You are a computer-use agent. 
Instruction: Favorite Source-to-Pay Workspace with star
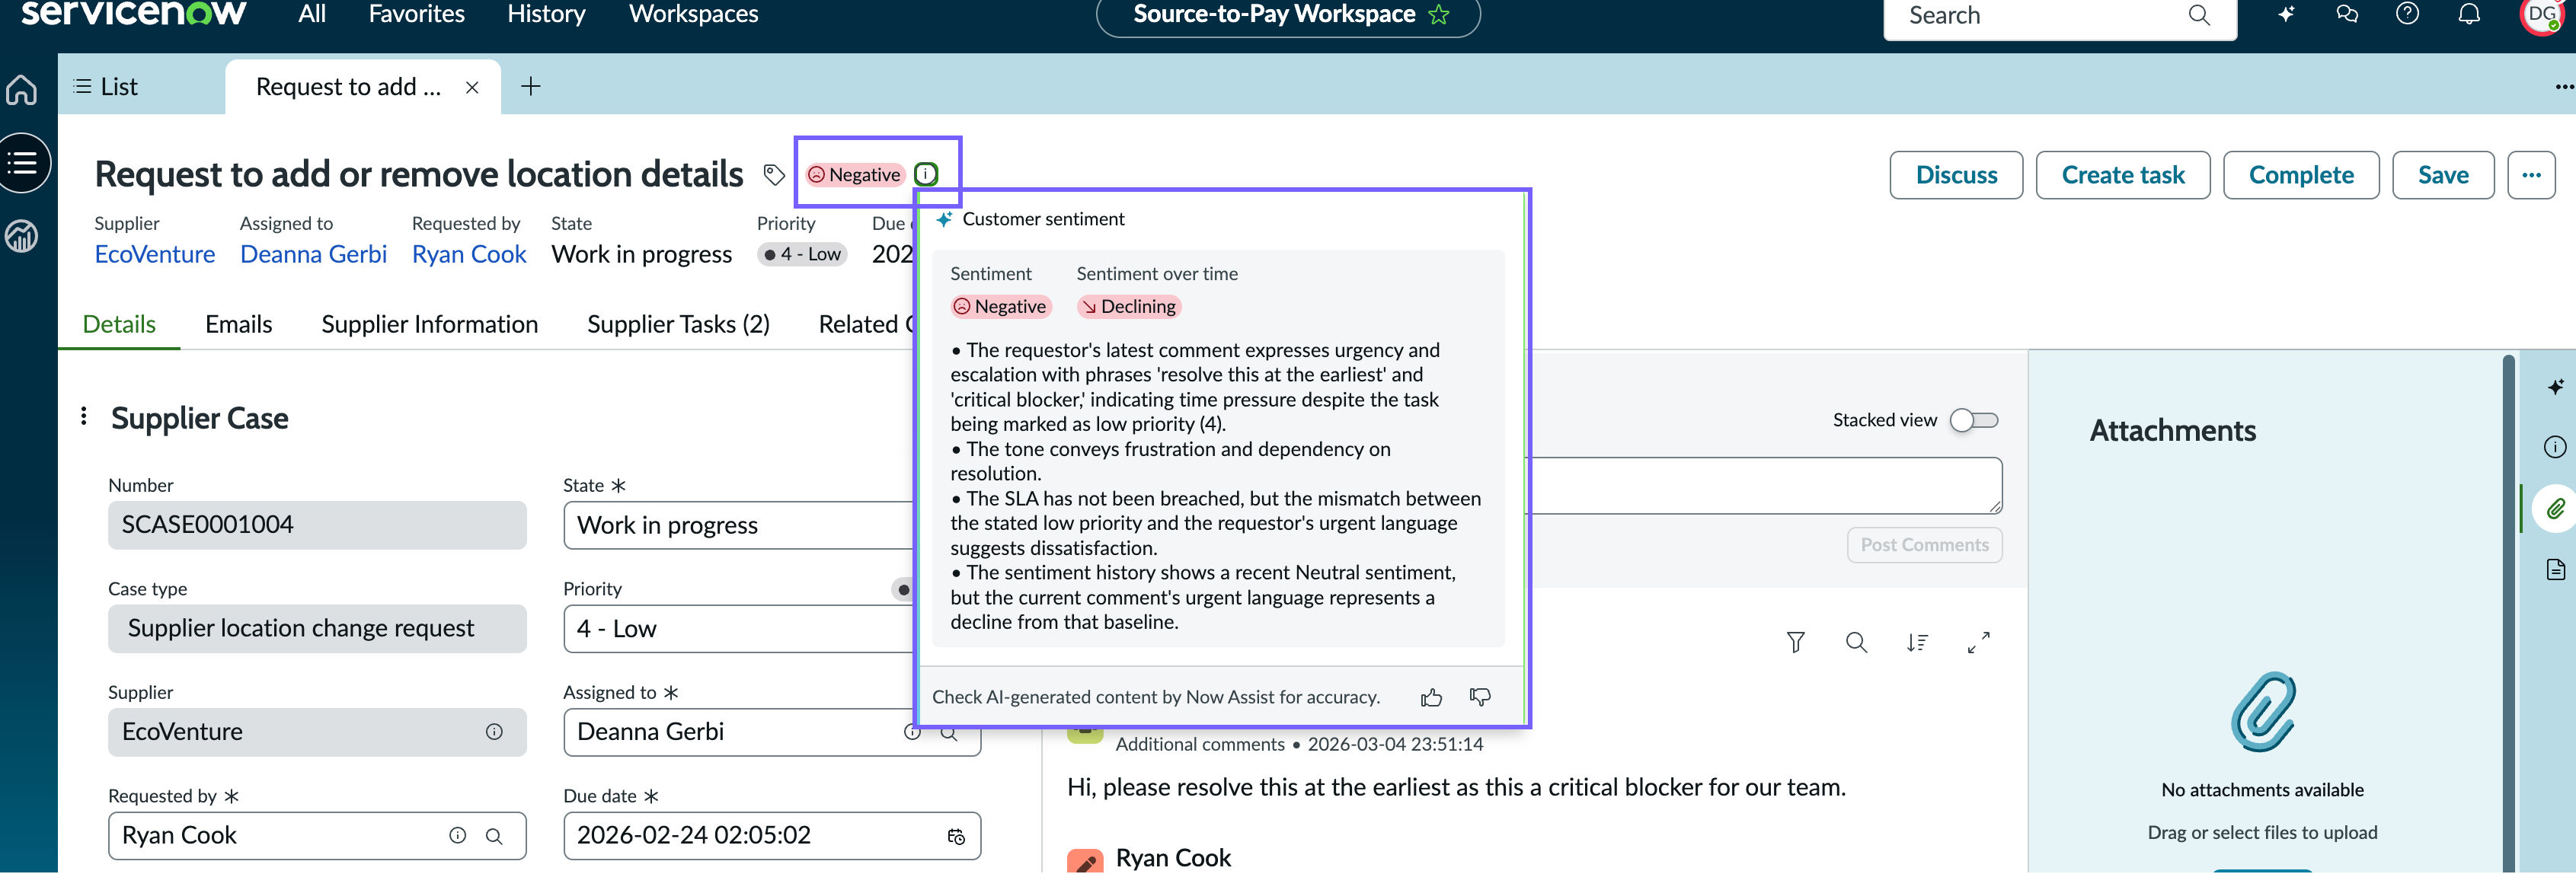click(1438, 14)
